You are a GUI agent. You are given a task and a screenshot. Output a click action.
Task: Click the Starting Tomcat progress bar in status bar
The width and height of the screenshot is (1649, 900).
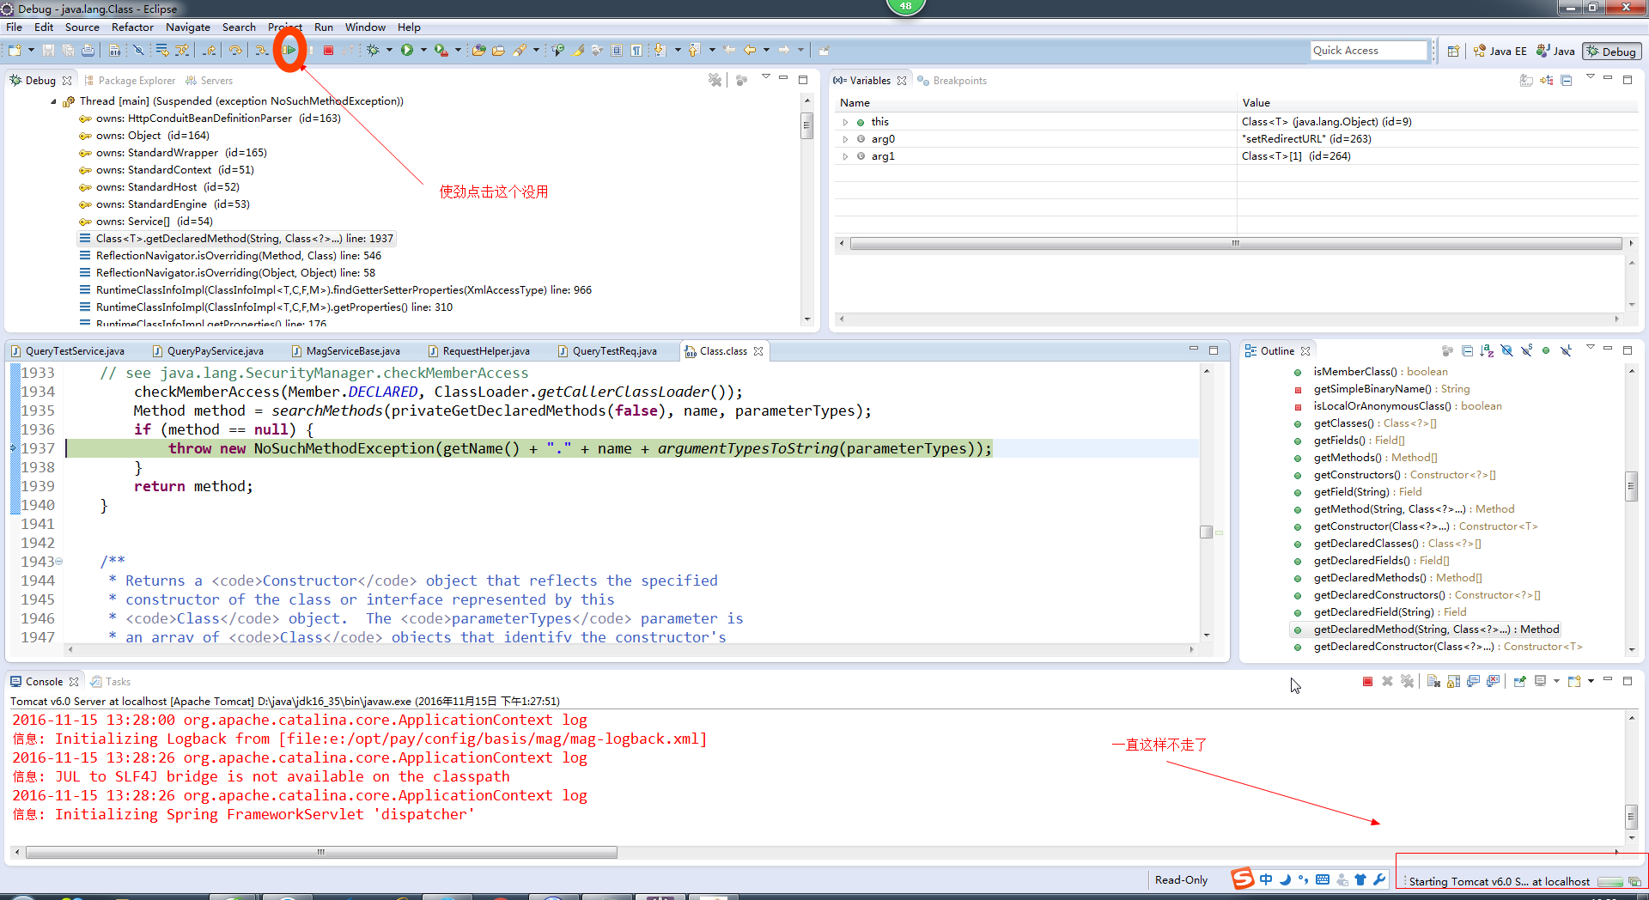click(1609, 882)
